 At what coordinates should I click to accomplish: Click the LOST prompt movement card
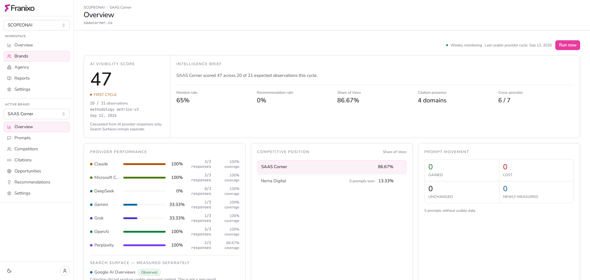(x=536, y=170)
